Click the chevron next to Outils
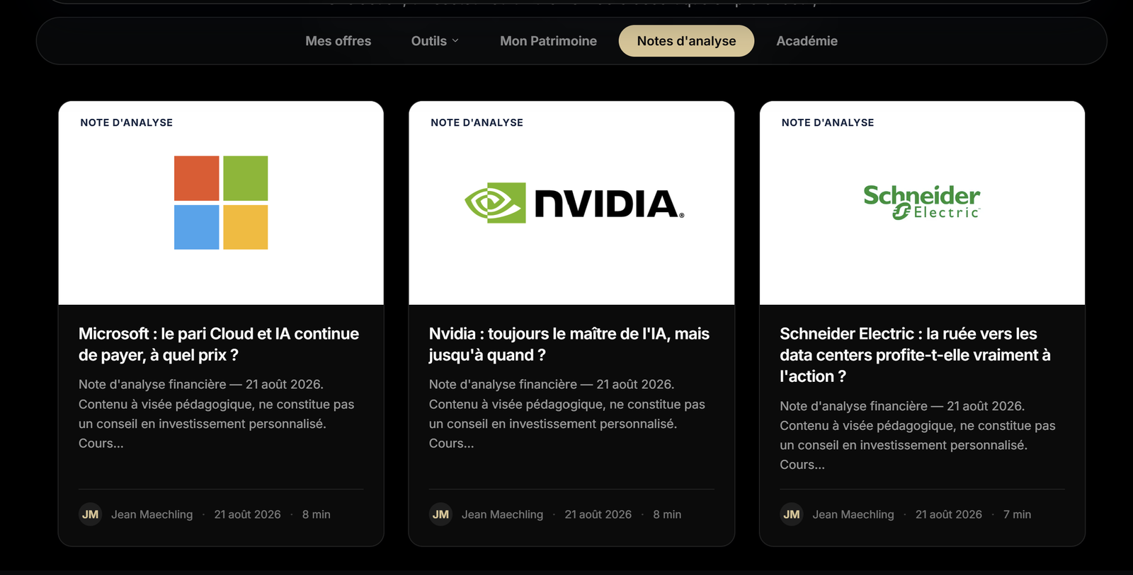This screenshot has width=1133, height=575. tap(455, 41)
